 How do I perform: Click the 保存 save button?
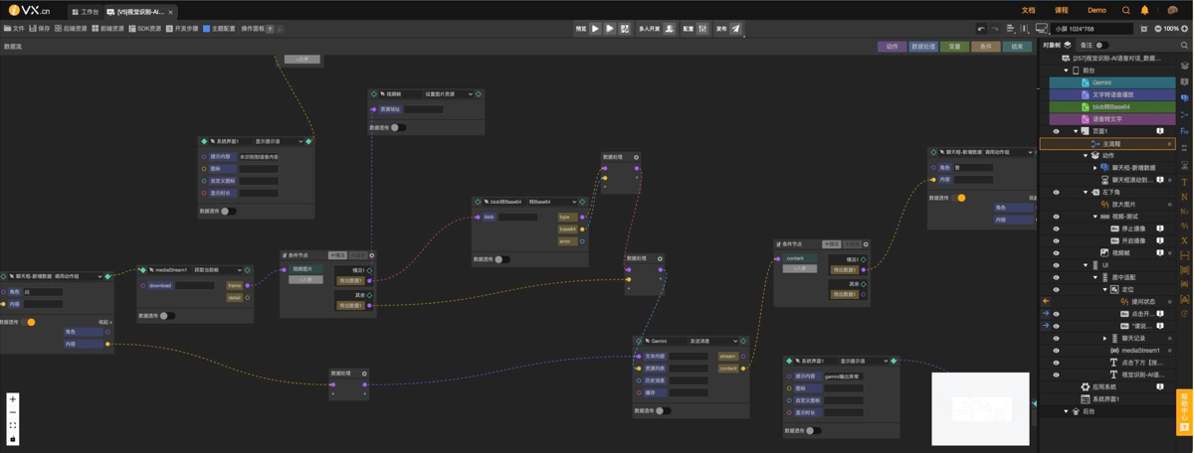click(41, 29)
